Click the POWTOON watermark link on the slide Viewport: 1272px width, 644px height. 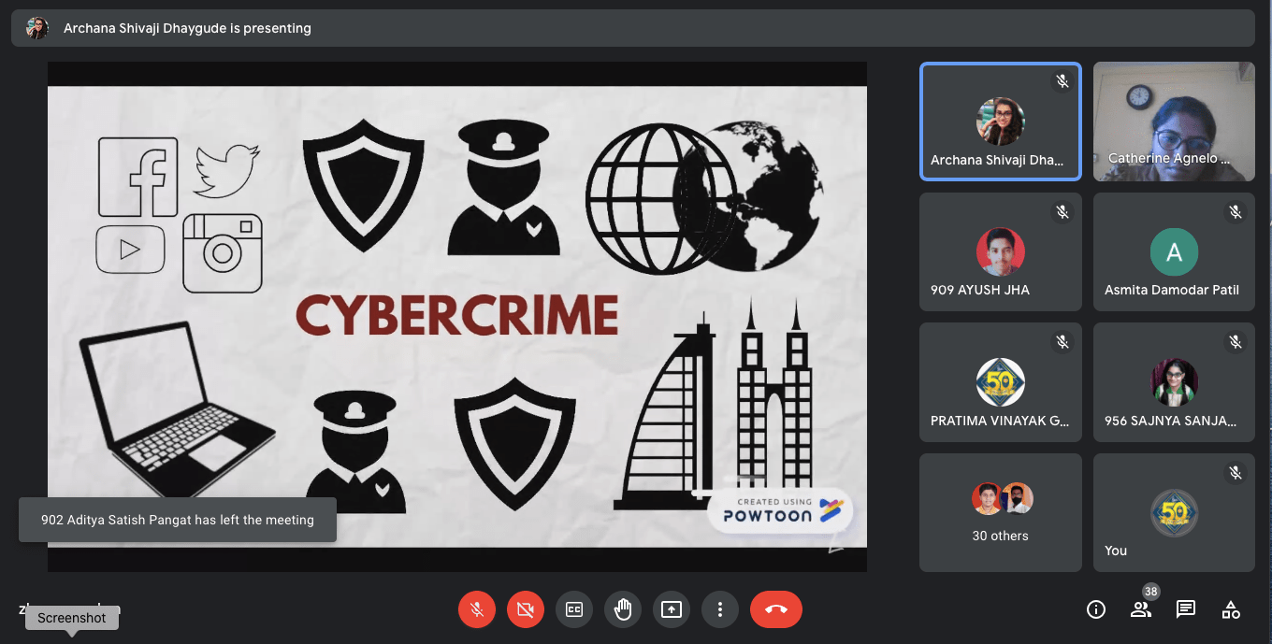[779, 511]
